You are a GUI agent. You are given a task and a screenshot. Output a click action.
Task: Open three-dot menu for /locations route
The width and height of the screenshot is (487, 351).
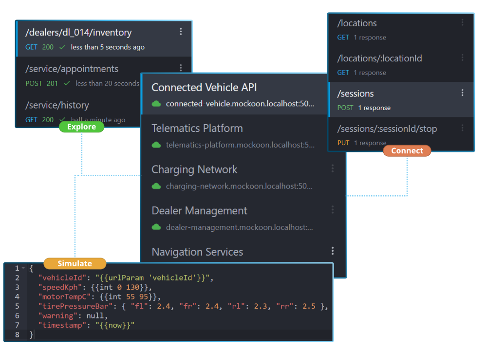tap(462, 22)
